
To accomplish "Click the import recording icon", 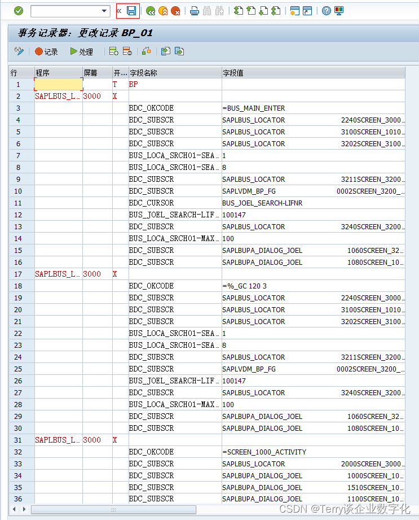I will pos(165,51).
